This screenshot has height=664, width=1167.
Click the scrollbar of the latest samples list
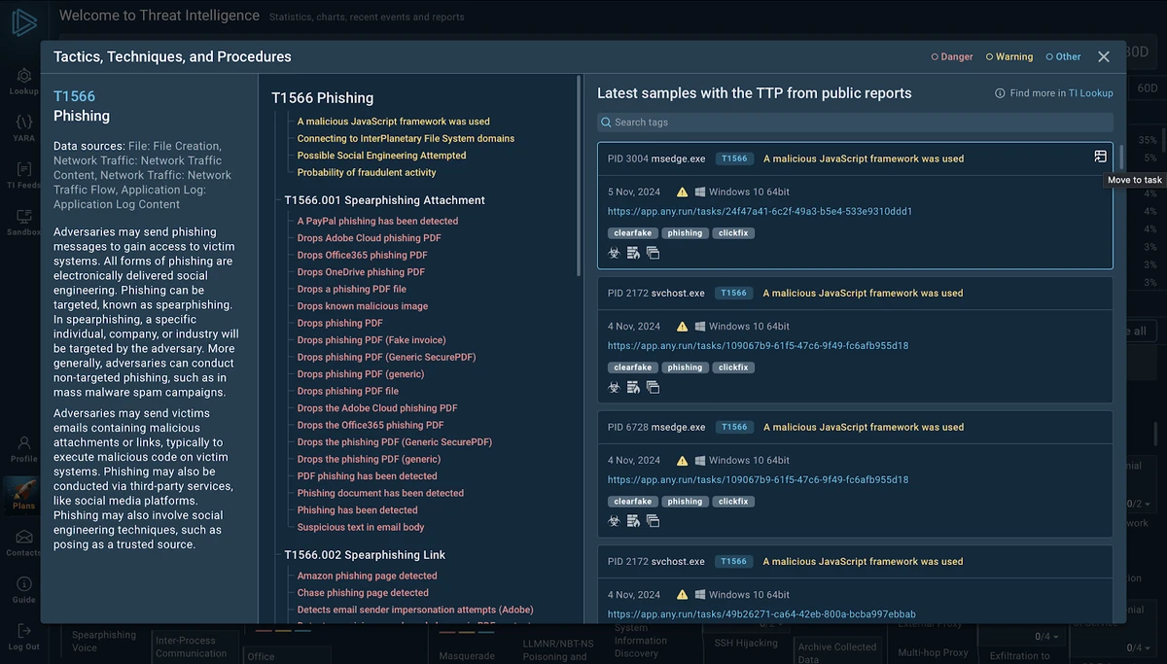pos(1121,157)
